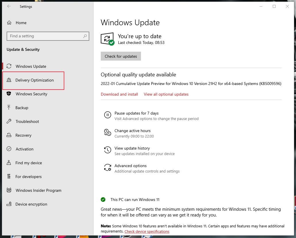The width and height of the screenshot is (296, 238).
Task: Follow the Check device specifications link
Action: pos(147,231)
